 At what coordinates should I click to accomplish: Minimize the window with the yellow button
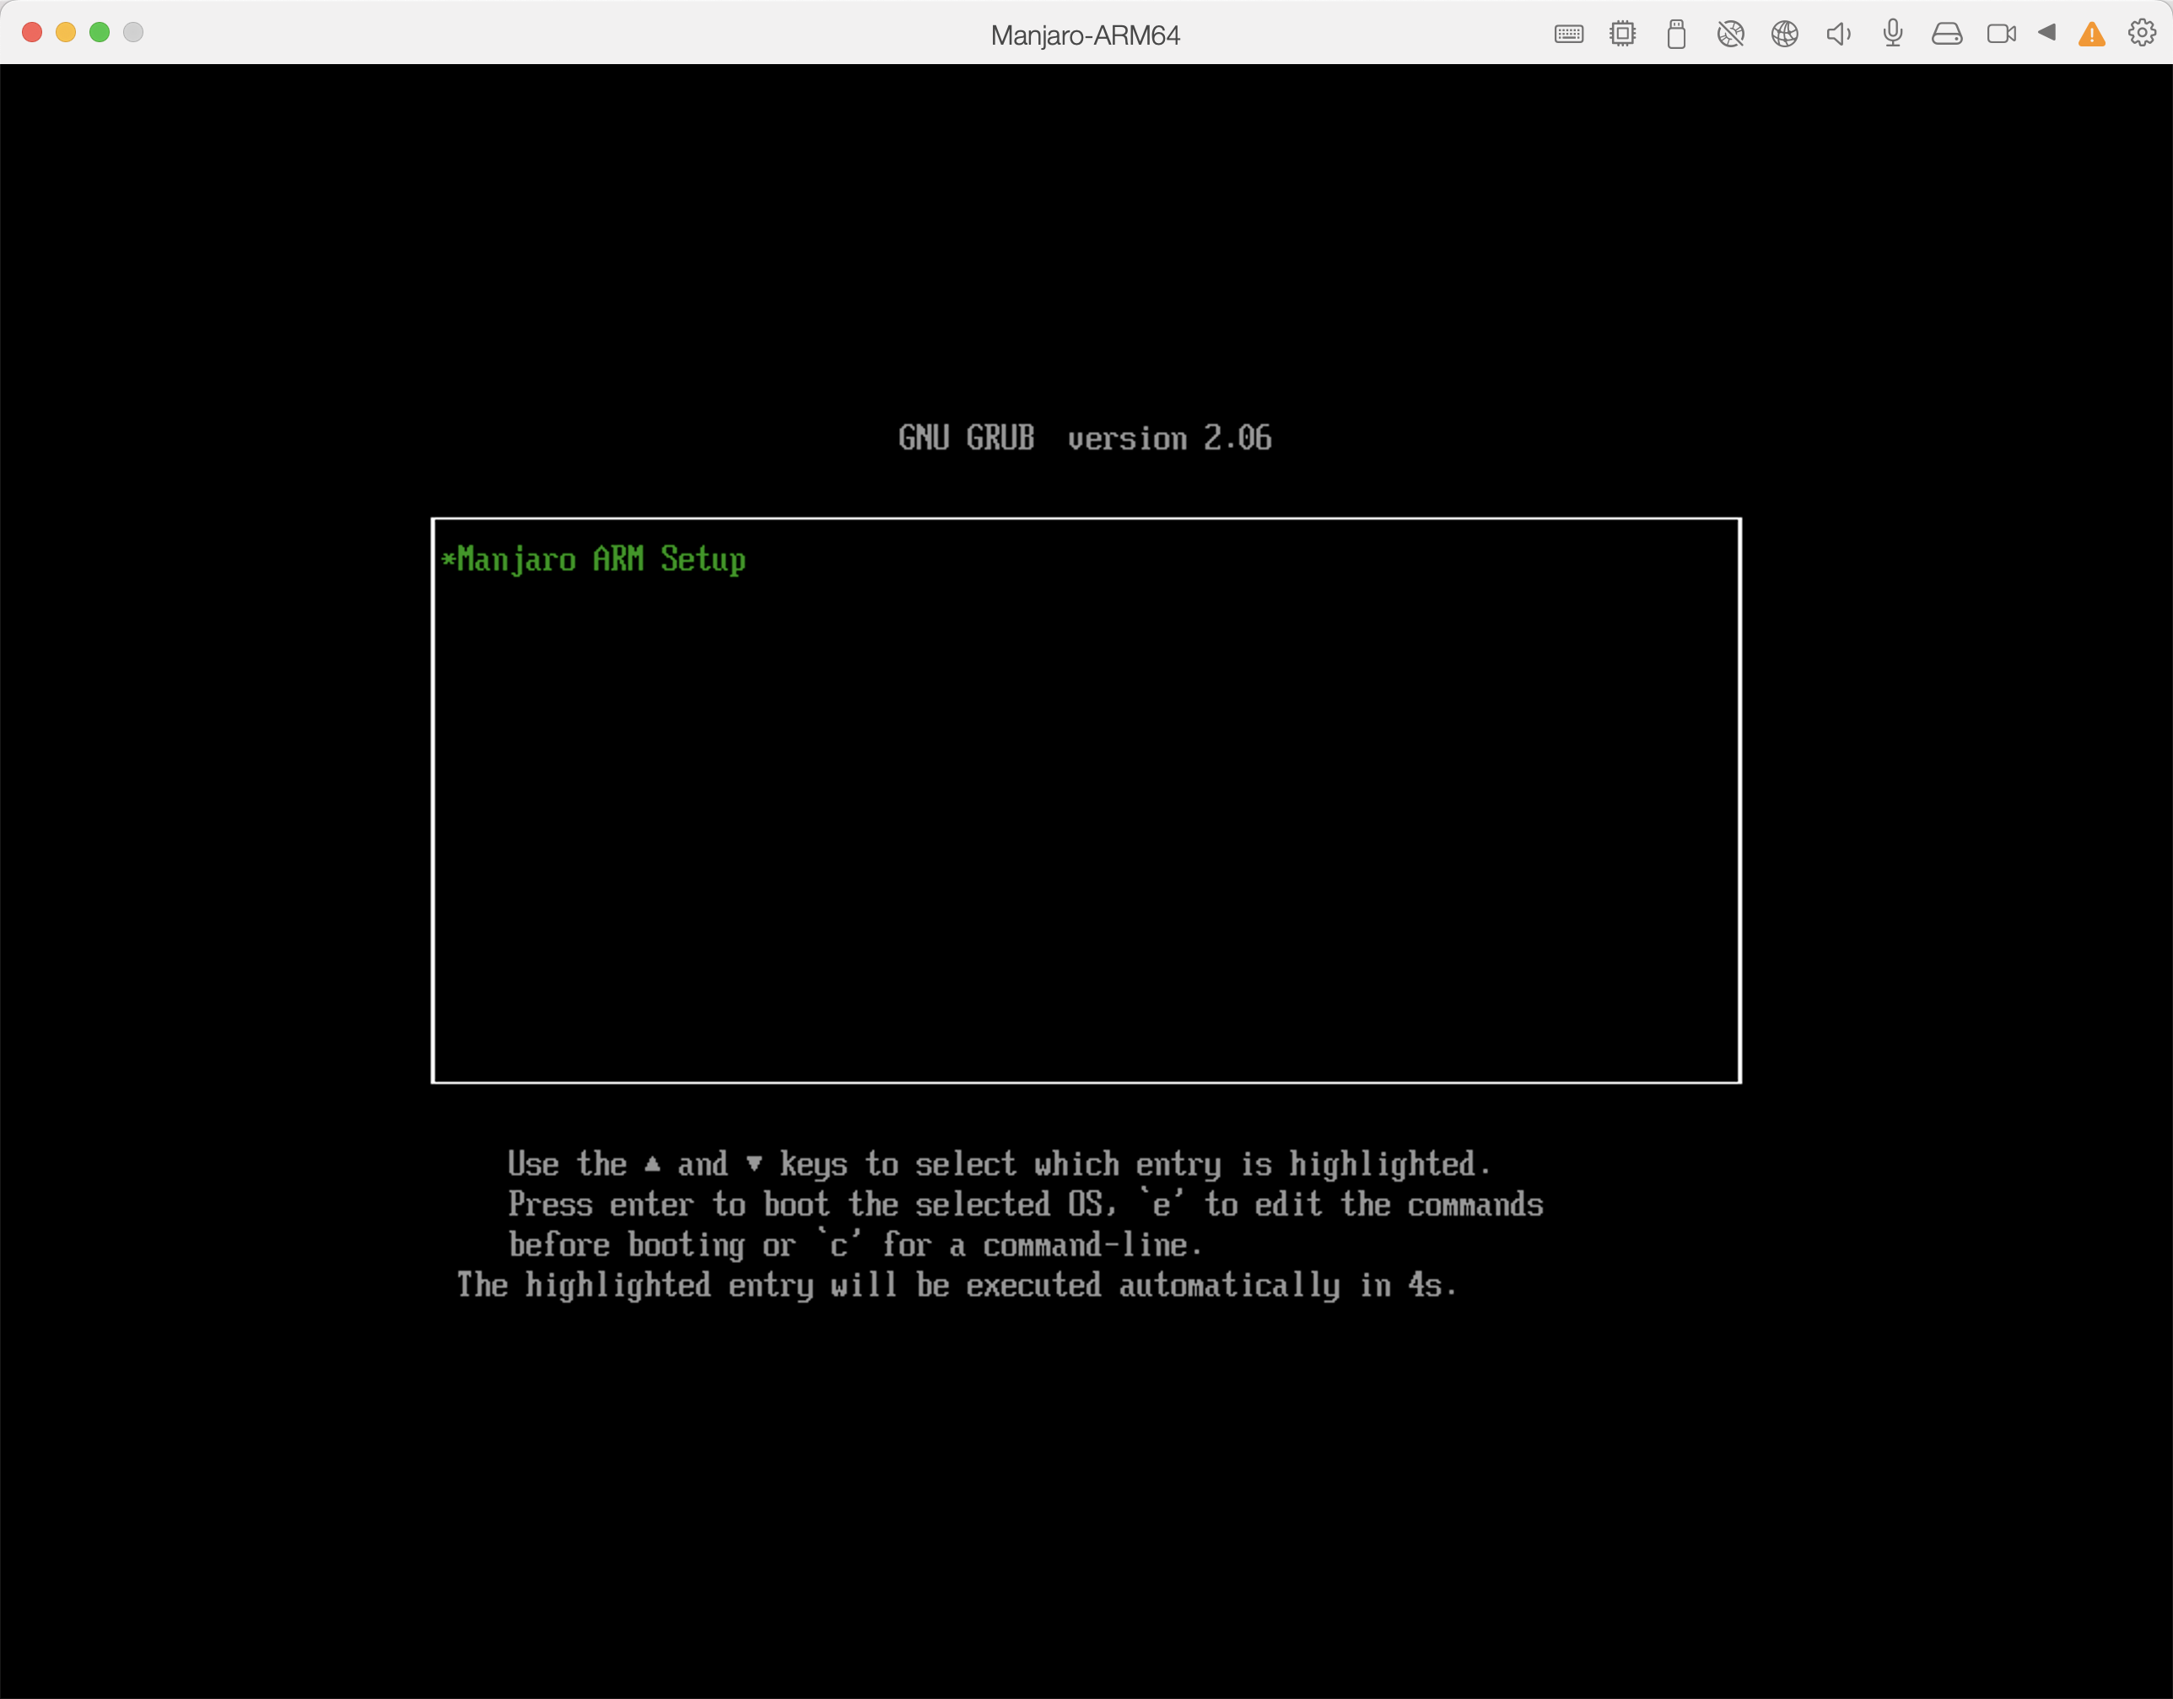66,32
